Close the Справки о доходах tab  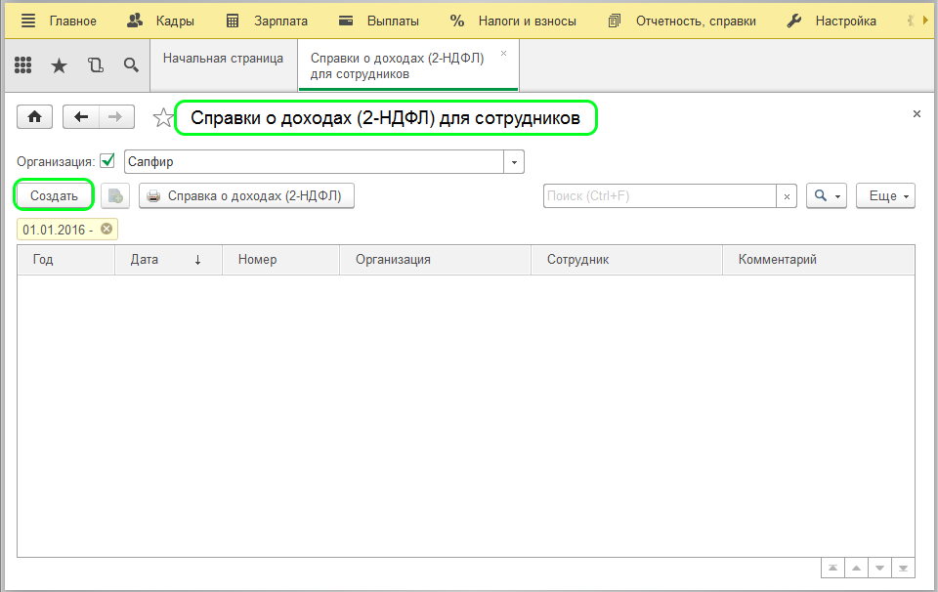pyautogui.click(x=504, y=53)
